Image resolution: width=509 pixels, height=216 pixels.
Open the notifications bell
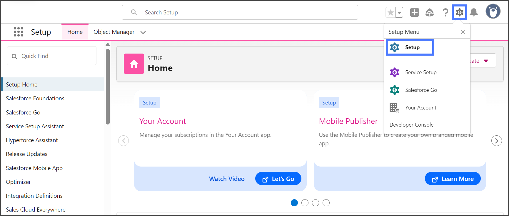coord(473,12)
